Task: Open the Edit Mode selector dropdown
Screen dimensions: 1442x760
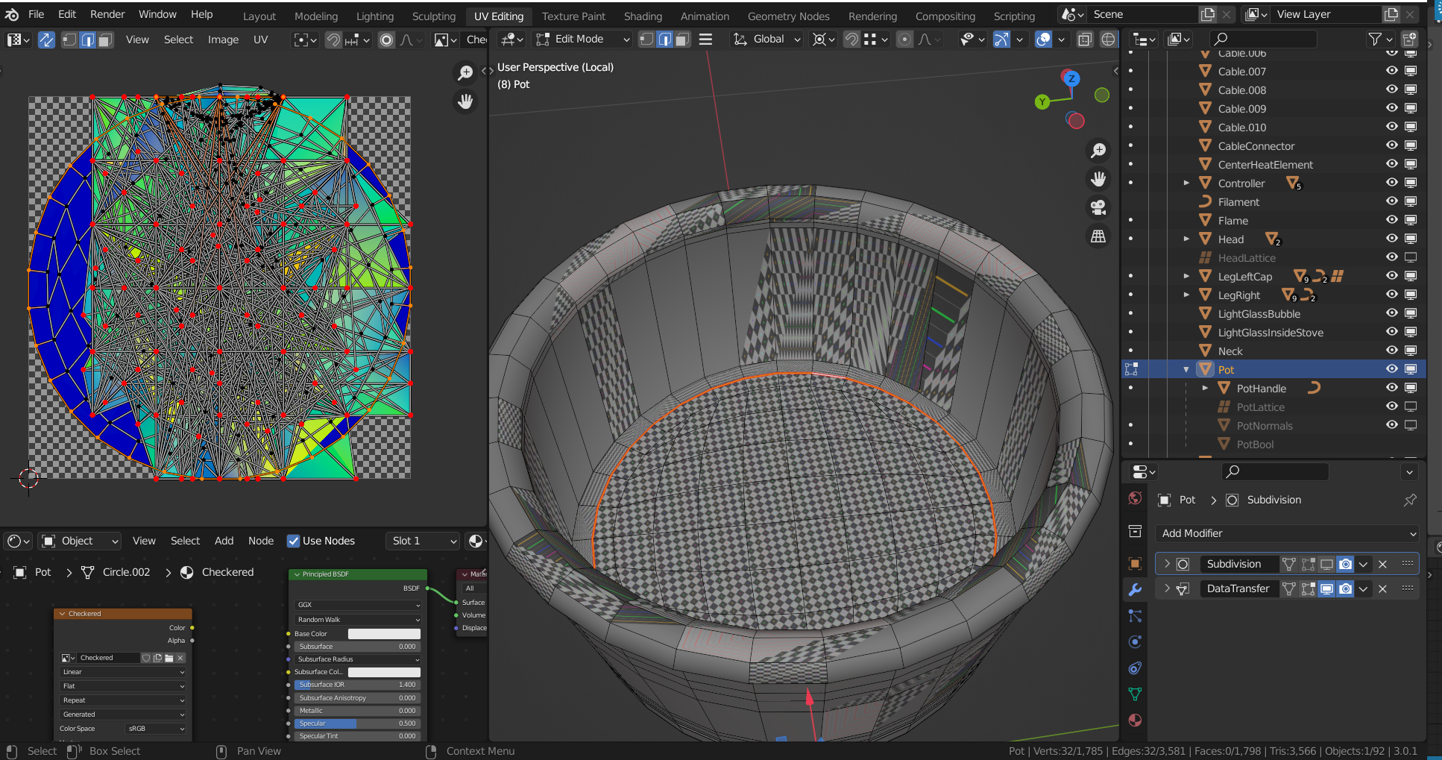Action: (x=583, y=39)
